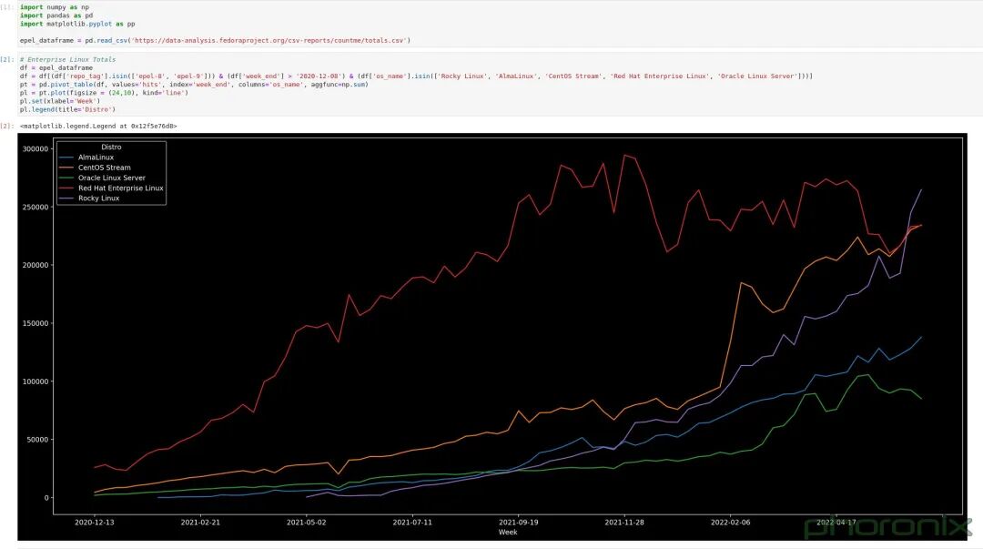Viewport: 983px width, 549px height.
Task: Click the In [1] cell prompt
Action: 6,7
